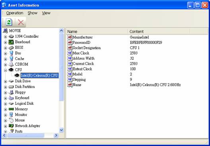Open the Operation menu
This screenshot has height=146, width=210.
click(x=15, y=13)
